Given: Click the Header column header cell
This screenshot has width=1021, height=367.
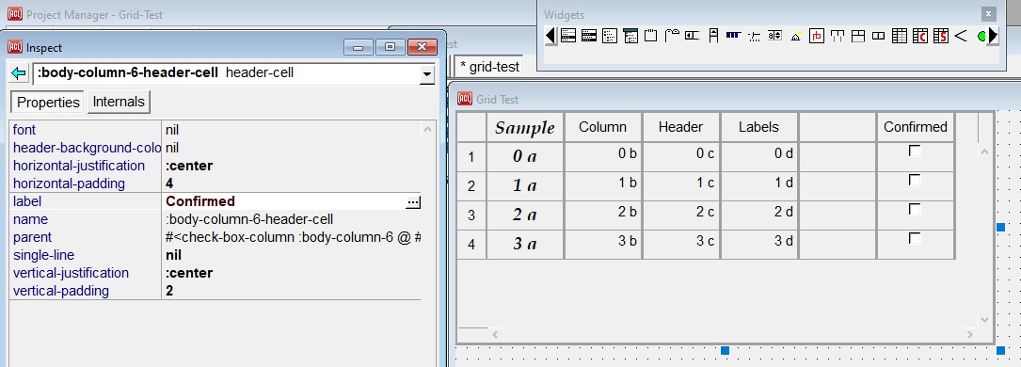Looking at the screenshot, I should (681, 127).
